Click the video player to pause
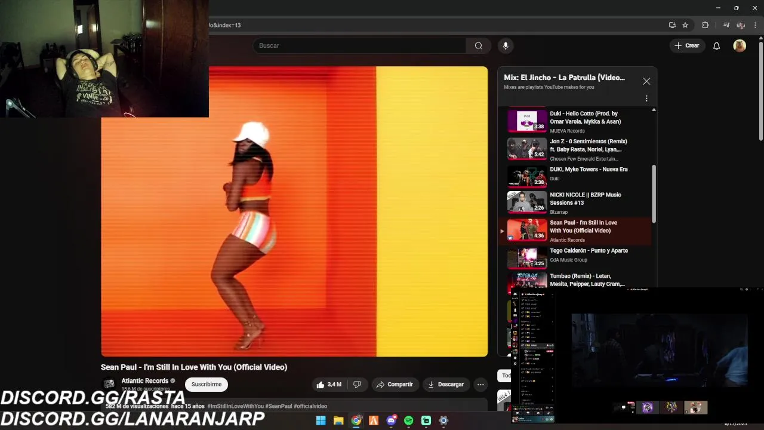This screenshot has width=764, height=430. pyautogui.click(x=294, y=211)
